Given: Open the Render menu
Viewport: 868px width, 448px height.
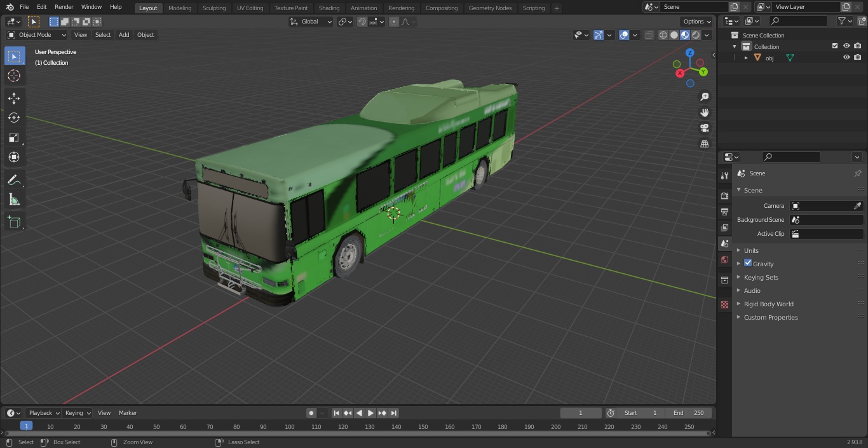Looking at the screenshot, I should point(64,7).
